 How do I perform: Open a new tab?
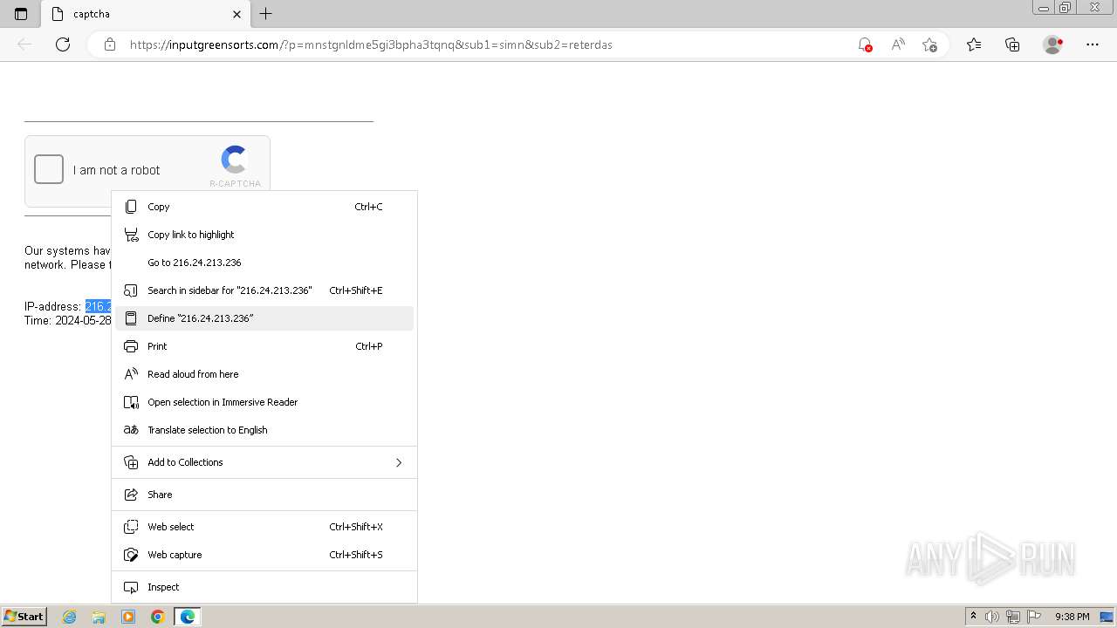click(x=266, y=14)
